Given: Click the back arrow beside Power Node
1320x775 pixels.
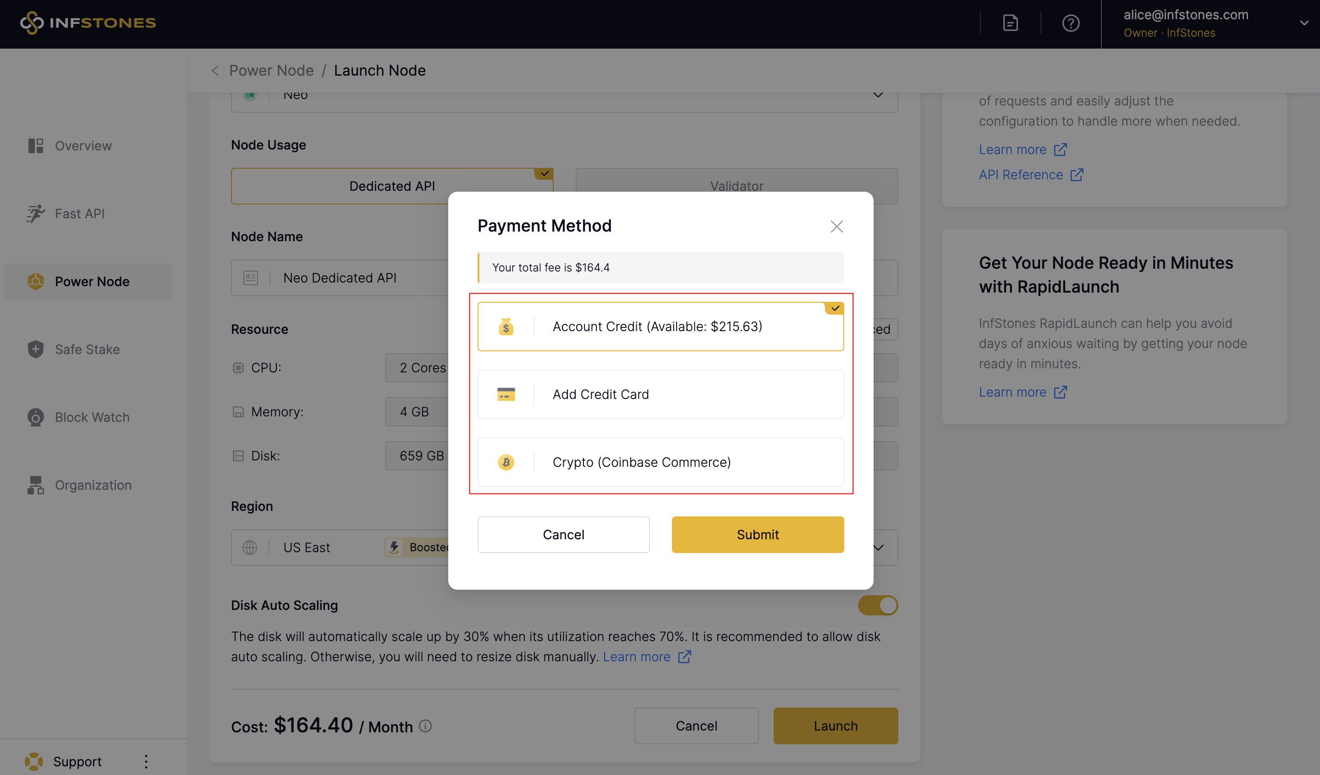Looking at the screenshot, I should pos(215,71).
